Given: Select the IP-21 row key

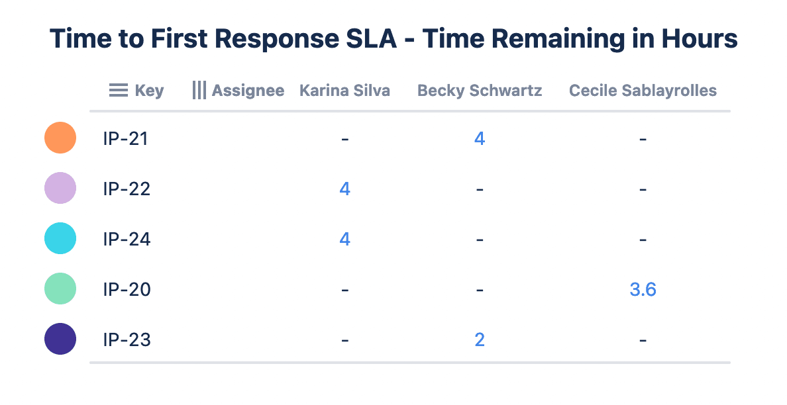Looking at the screenshot, I should (x=127, y=139).
